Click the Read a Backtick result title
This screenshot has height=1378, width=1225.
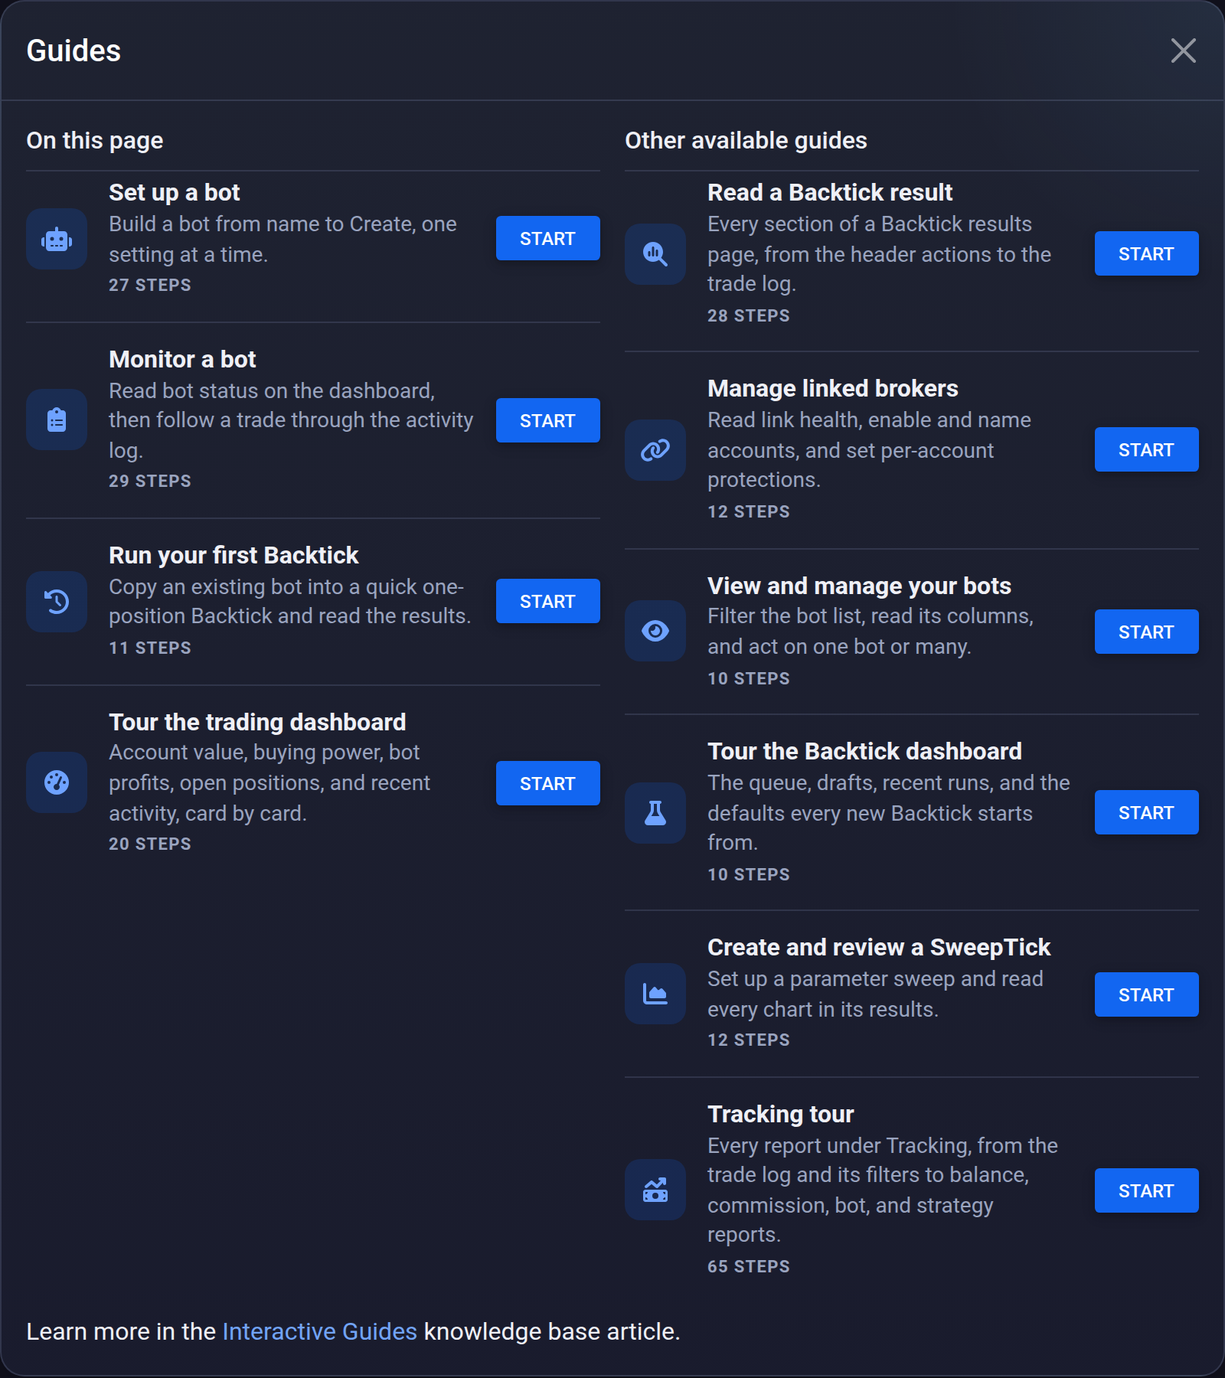(830, 192)
